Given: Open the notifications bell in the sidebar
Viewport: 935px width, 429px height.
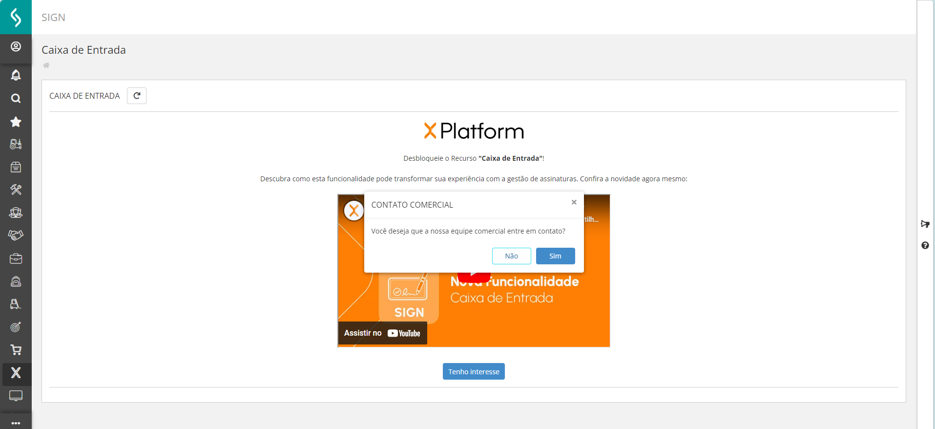Looking at the screenshot, I should coord(16,75).
